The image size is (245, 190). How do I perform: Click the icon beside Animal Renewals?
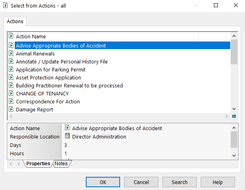click(11, 53)
